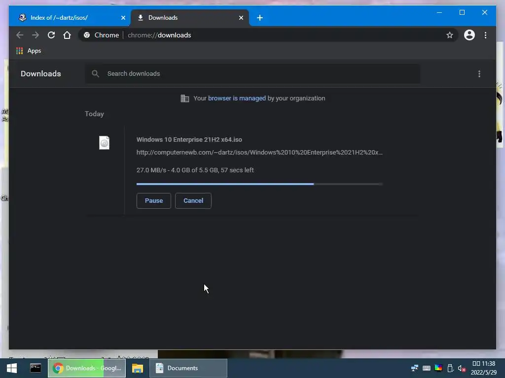
Task: Click the browser forward arrow
Action: point(36,35)
